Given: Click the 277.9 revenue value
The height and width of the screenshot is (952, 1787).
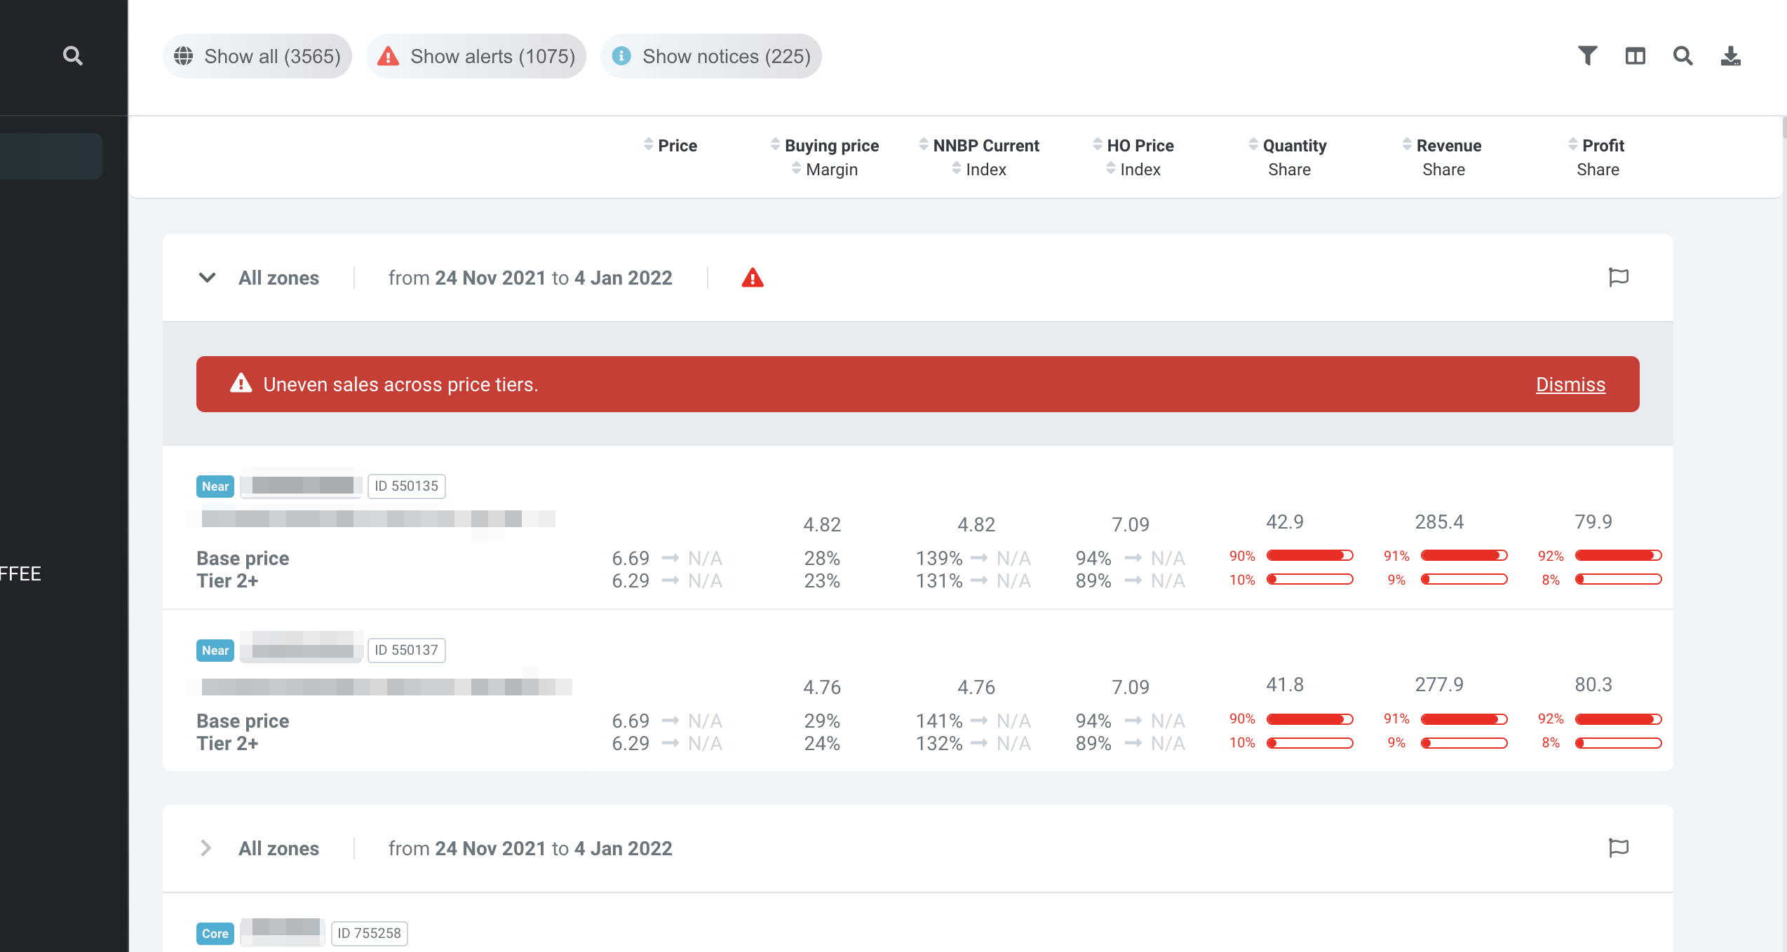Looking at the screenshot, I should [1439, 684].
